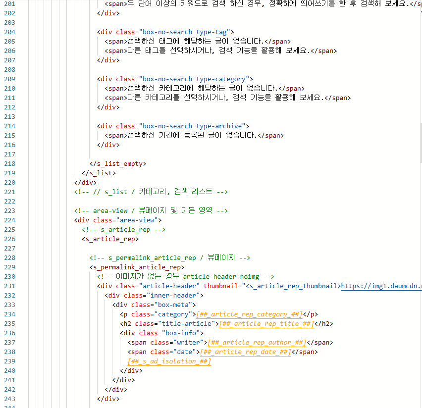422x408 pixels.
Task: Click the "inner-header" class value
Action: [173, 296]
